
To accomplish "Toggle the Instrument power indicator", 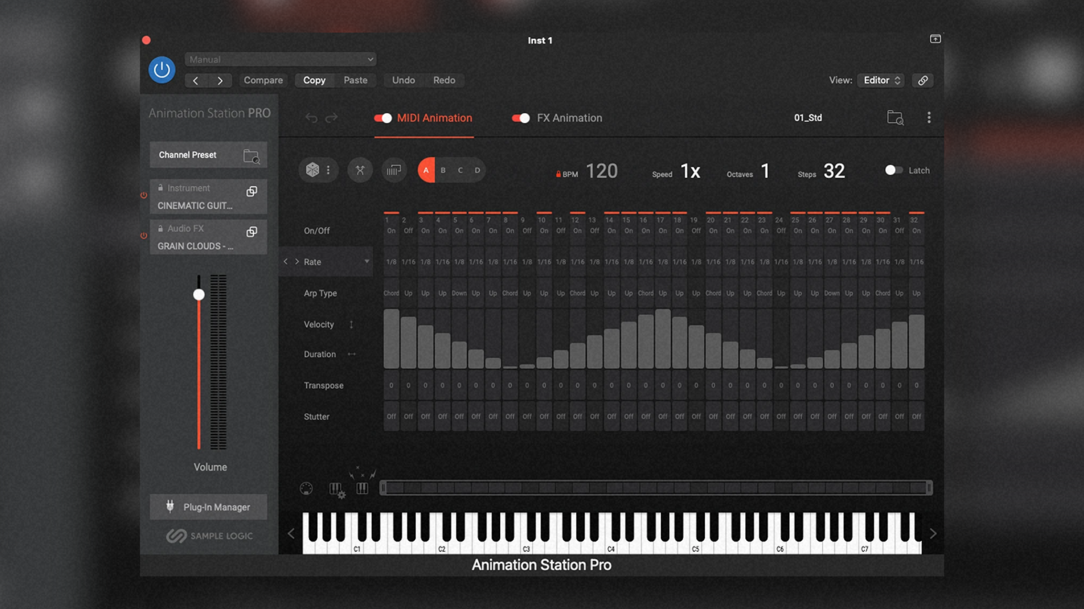I will point(143,195).
